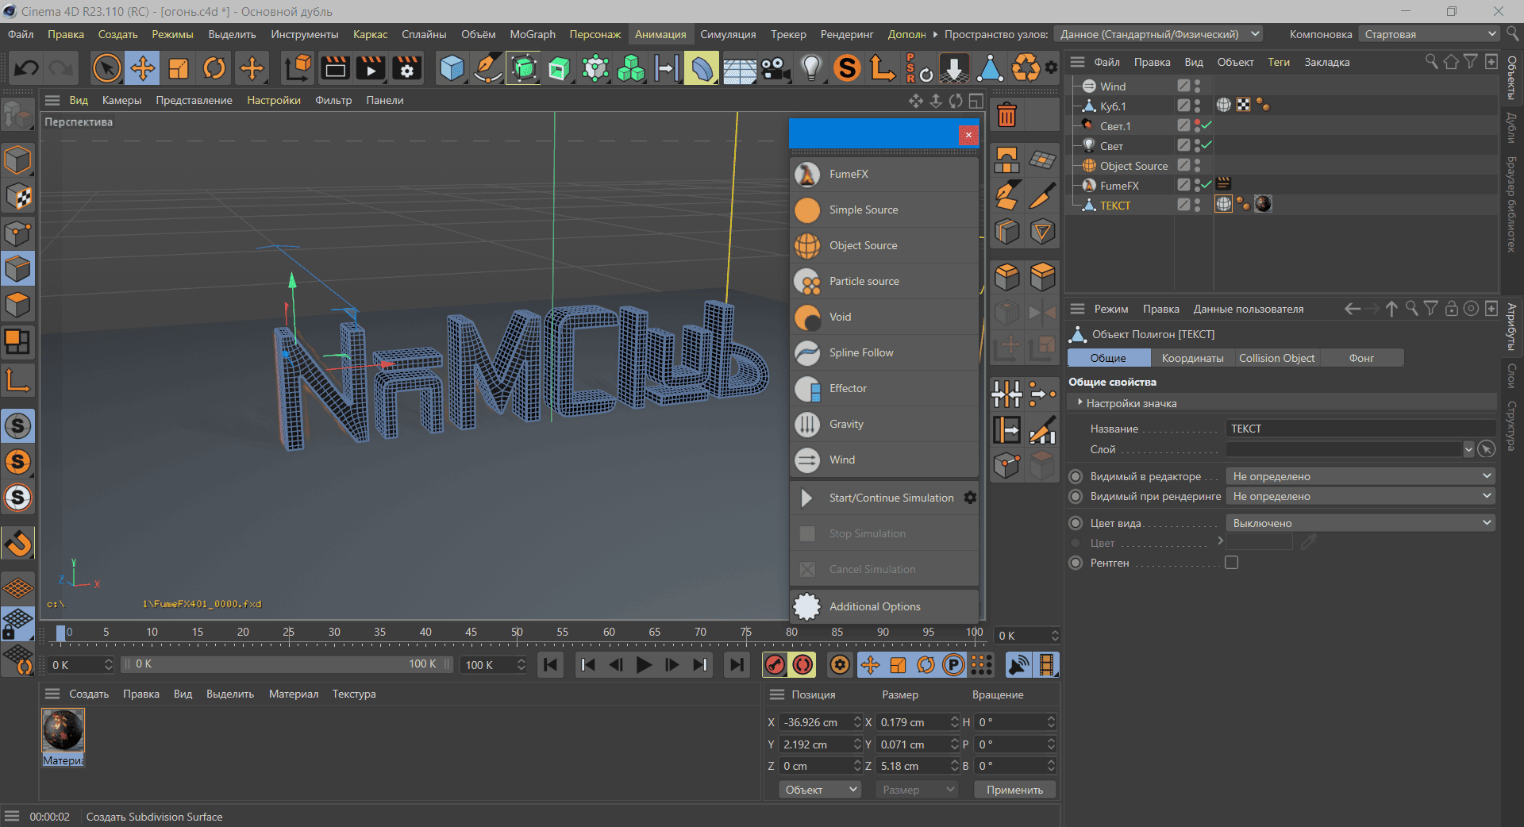1524x827 pixels.
Task: Click the FumeFX icon in popup
Action: click(807, 174)
